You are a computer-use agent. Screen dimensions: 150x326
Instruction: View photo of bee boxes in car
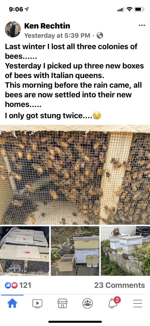click(24, 251)
